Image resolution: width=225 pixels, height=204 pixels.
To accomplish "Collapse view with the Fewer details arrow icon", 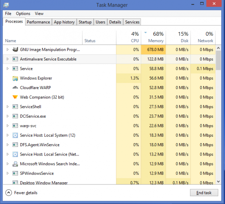I will (9, 193).
